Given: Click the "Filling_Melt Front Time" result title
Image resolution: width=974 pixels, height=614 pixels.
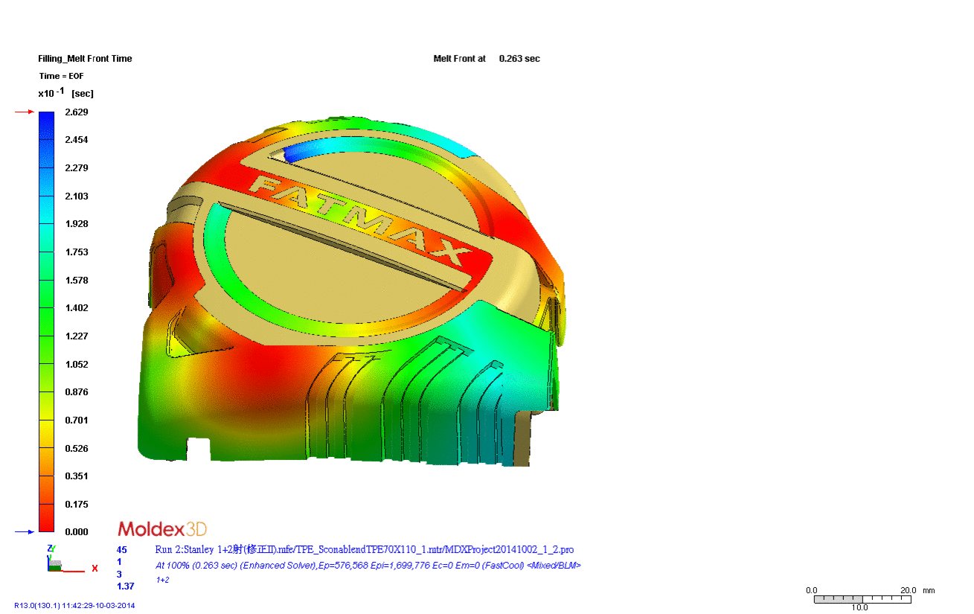Looking at the screenshot, I should tap(85, 59).
